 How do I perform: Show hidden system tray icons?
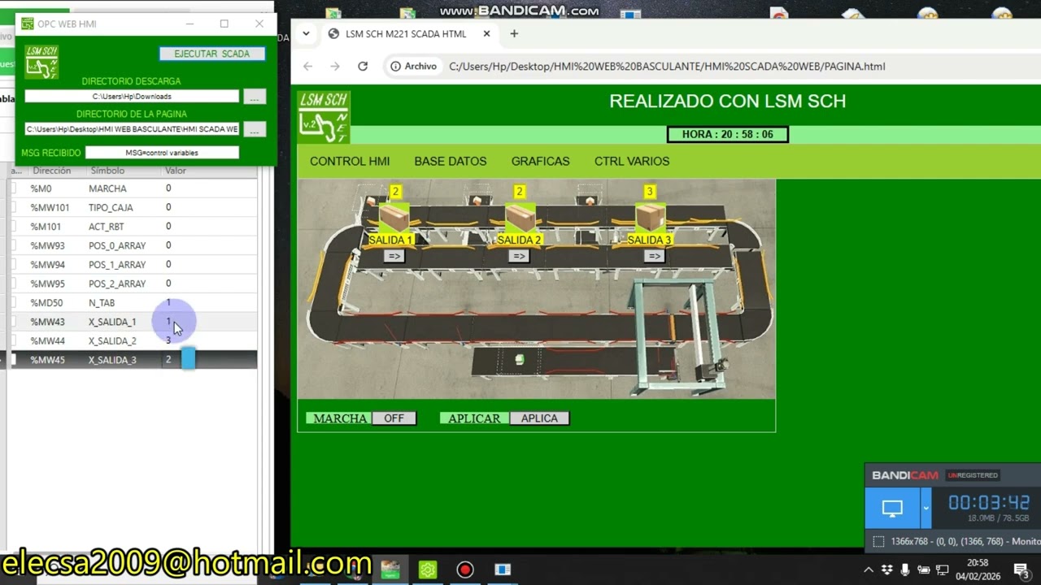coord(869,570)
